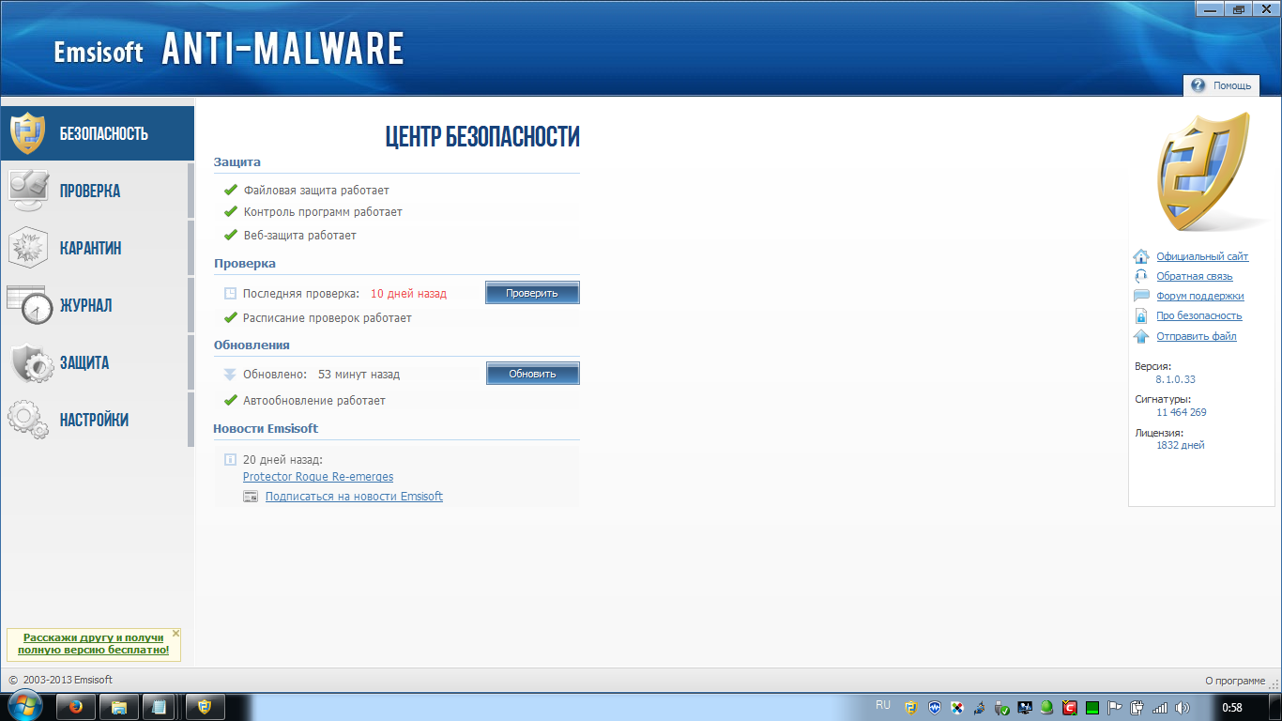Click the signatures count 11 464 269

[1182, 412]
